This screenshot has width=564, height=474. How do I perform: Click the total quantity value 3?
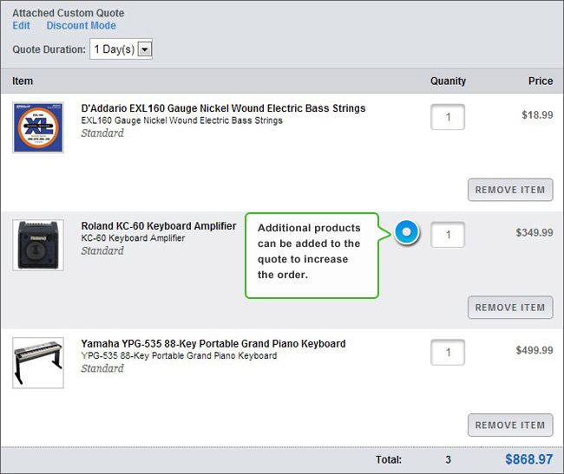pyautogui.click(x=449, y=459)
